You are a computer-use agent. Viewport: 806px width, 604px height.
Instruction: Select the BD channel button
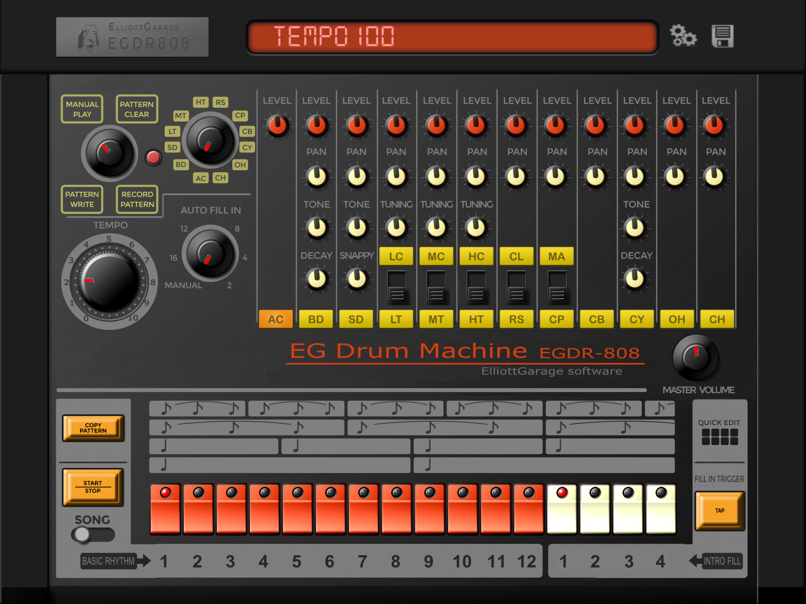[316, 319]
